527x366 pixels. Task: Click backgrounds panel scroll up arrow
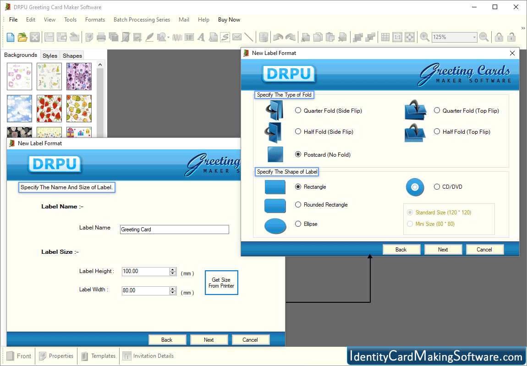coord(100,65)
